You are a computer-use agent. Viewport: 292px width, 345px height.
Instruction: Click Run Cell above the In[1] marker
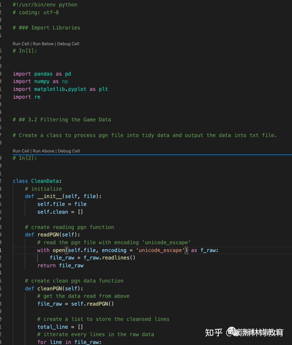[21, 44]
